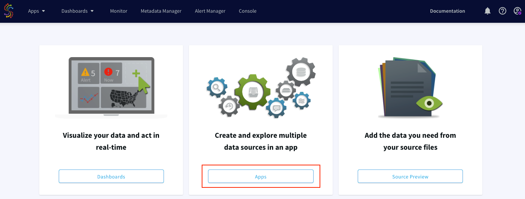
Task: Open the Documentation link
Action: coord(448,11)
